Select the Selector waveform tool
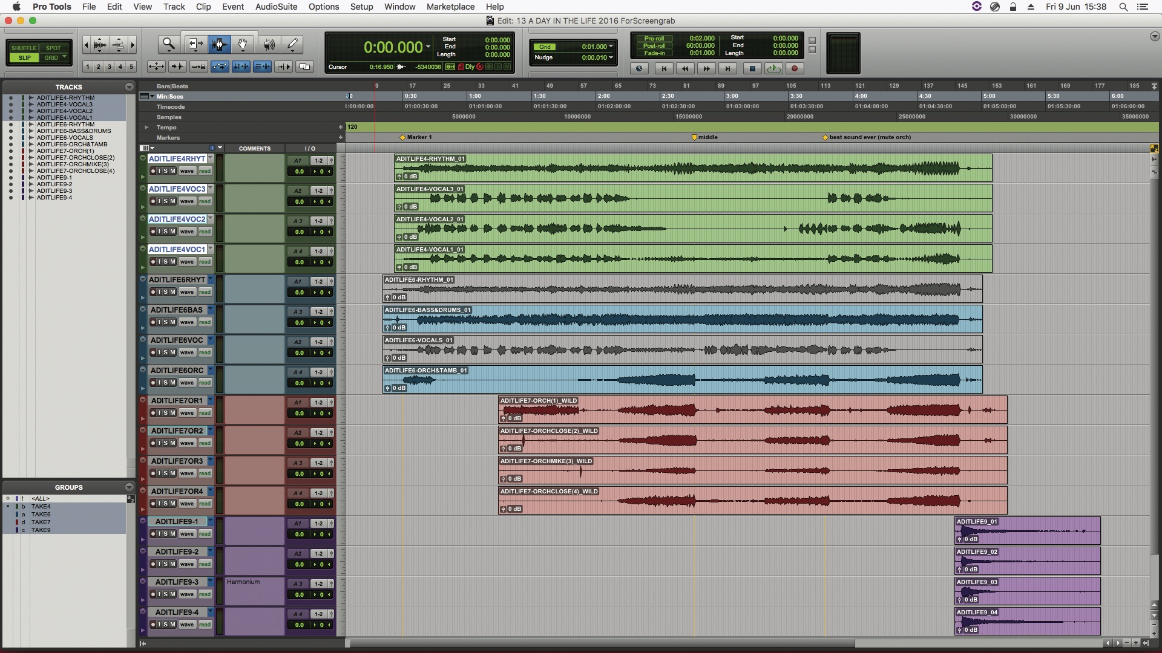Image resolution: width=1162 pixels, height=653 pixels. pyautogui.click(x=219, y=44)
